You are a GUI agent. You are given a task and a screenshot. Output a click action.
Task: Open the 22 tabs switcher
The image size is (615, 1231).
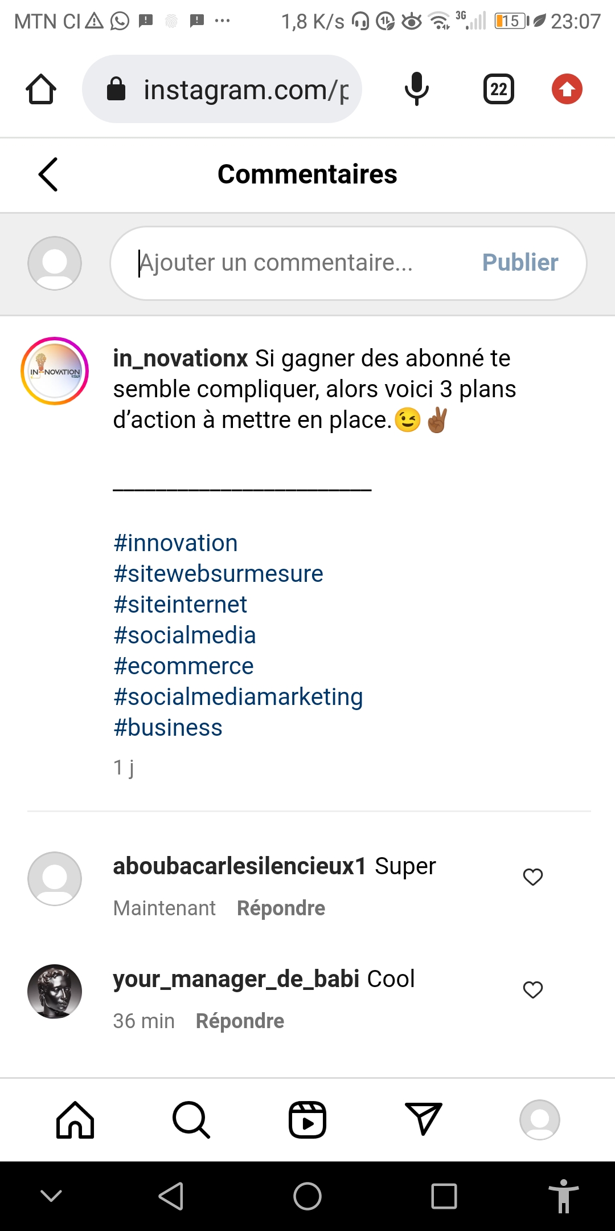tap(498, 89)
